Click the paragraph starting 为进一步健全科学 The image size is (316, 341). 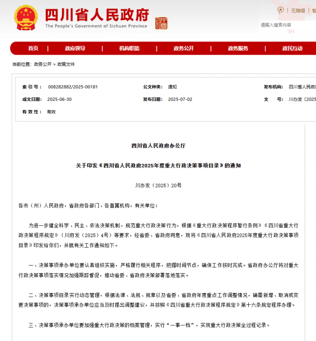[158, 235]
